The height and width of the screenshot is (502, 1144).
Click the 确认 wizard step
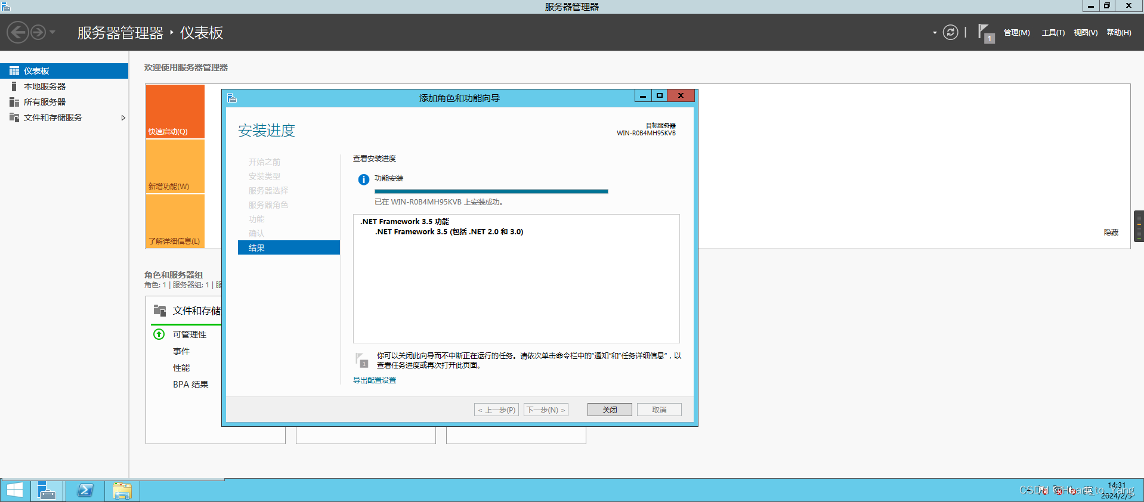256,234
